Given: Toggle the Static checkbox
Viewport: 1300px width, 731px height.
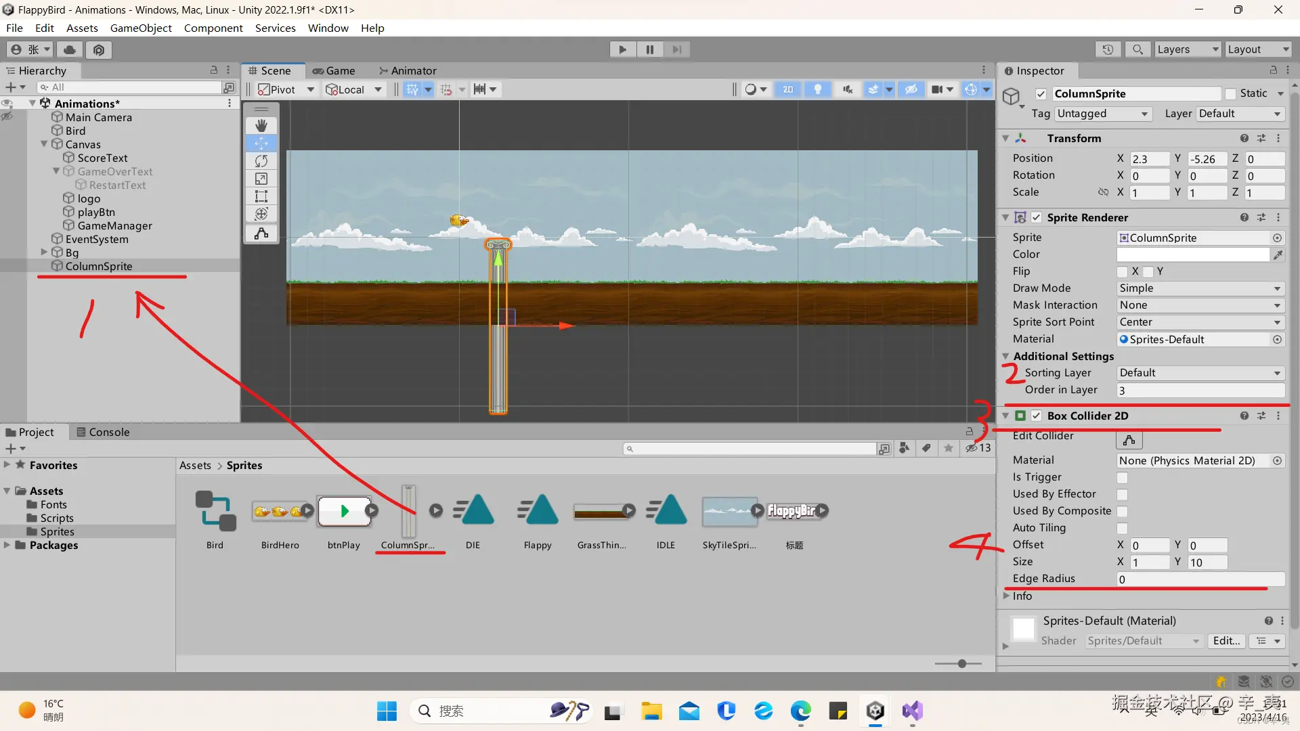Looking at the screenshot, I should point(1231,94).
